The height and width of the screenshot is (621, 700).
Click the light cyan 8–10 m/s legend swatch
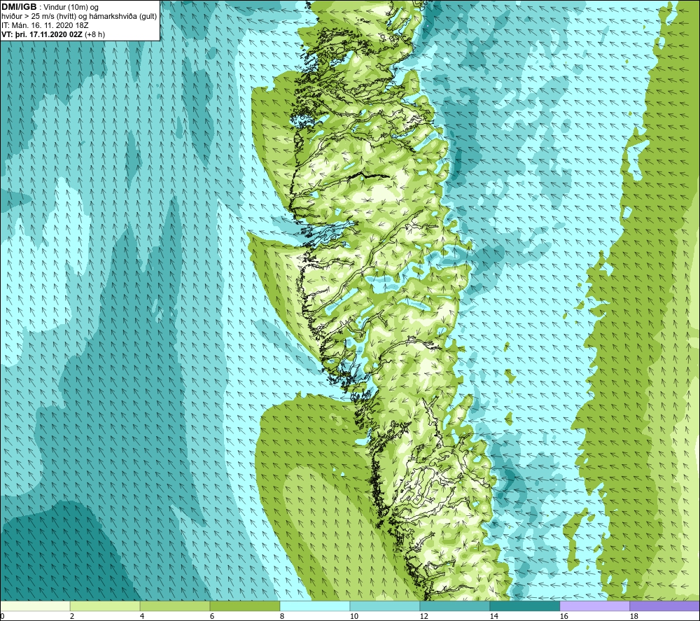point(315,606)
